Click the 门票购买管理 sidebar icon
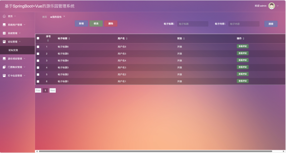286x153 pixels. pyautogui.click(x=4, y=67)
